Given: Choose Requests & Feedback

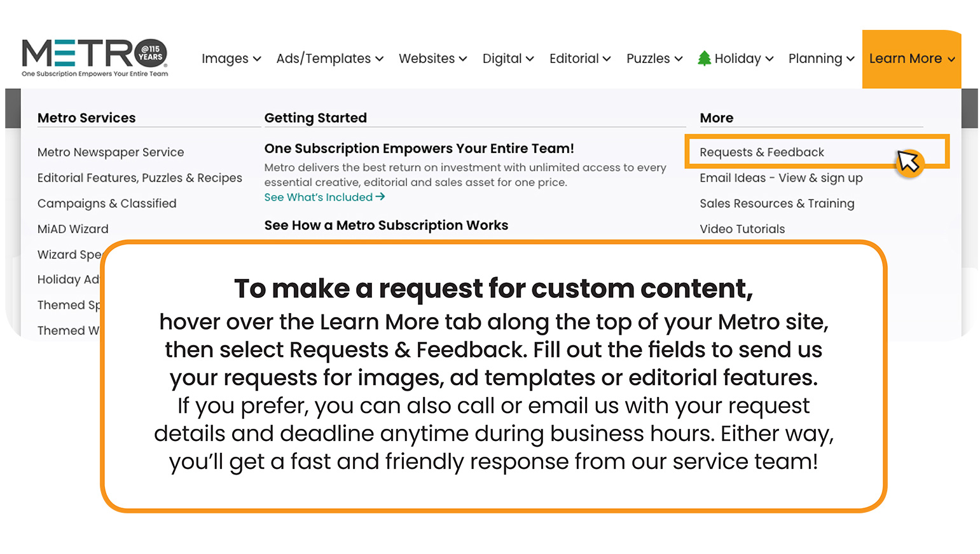Looking at the screenshot, I should [762, 152].
